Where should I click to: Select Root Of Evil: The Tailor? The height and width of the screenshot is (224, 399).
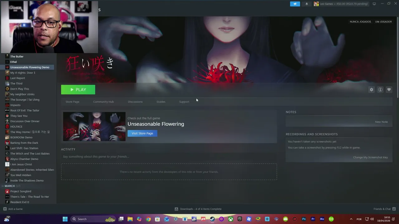[25, 110]
